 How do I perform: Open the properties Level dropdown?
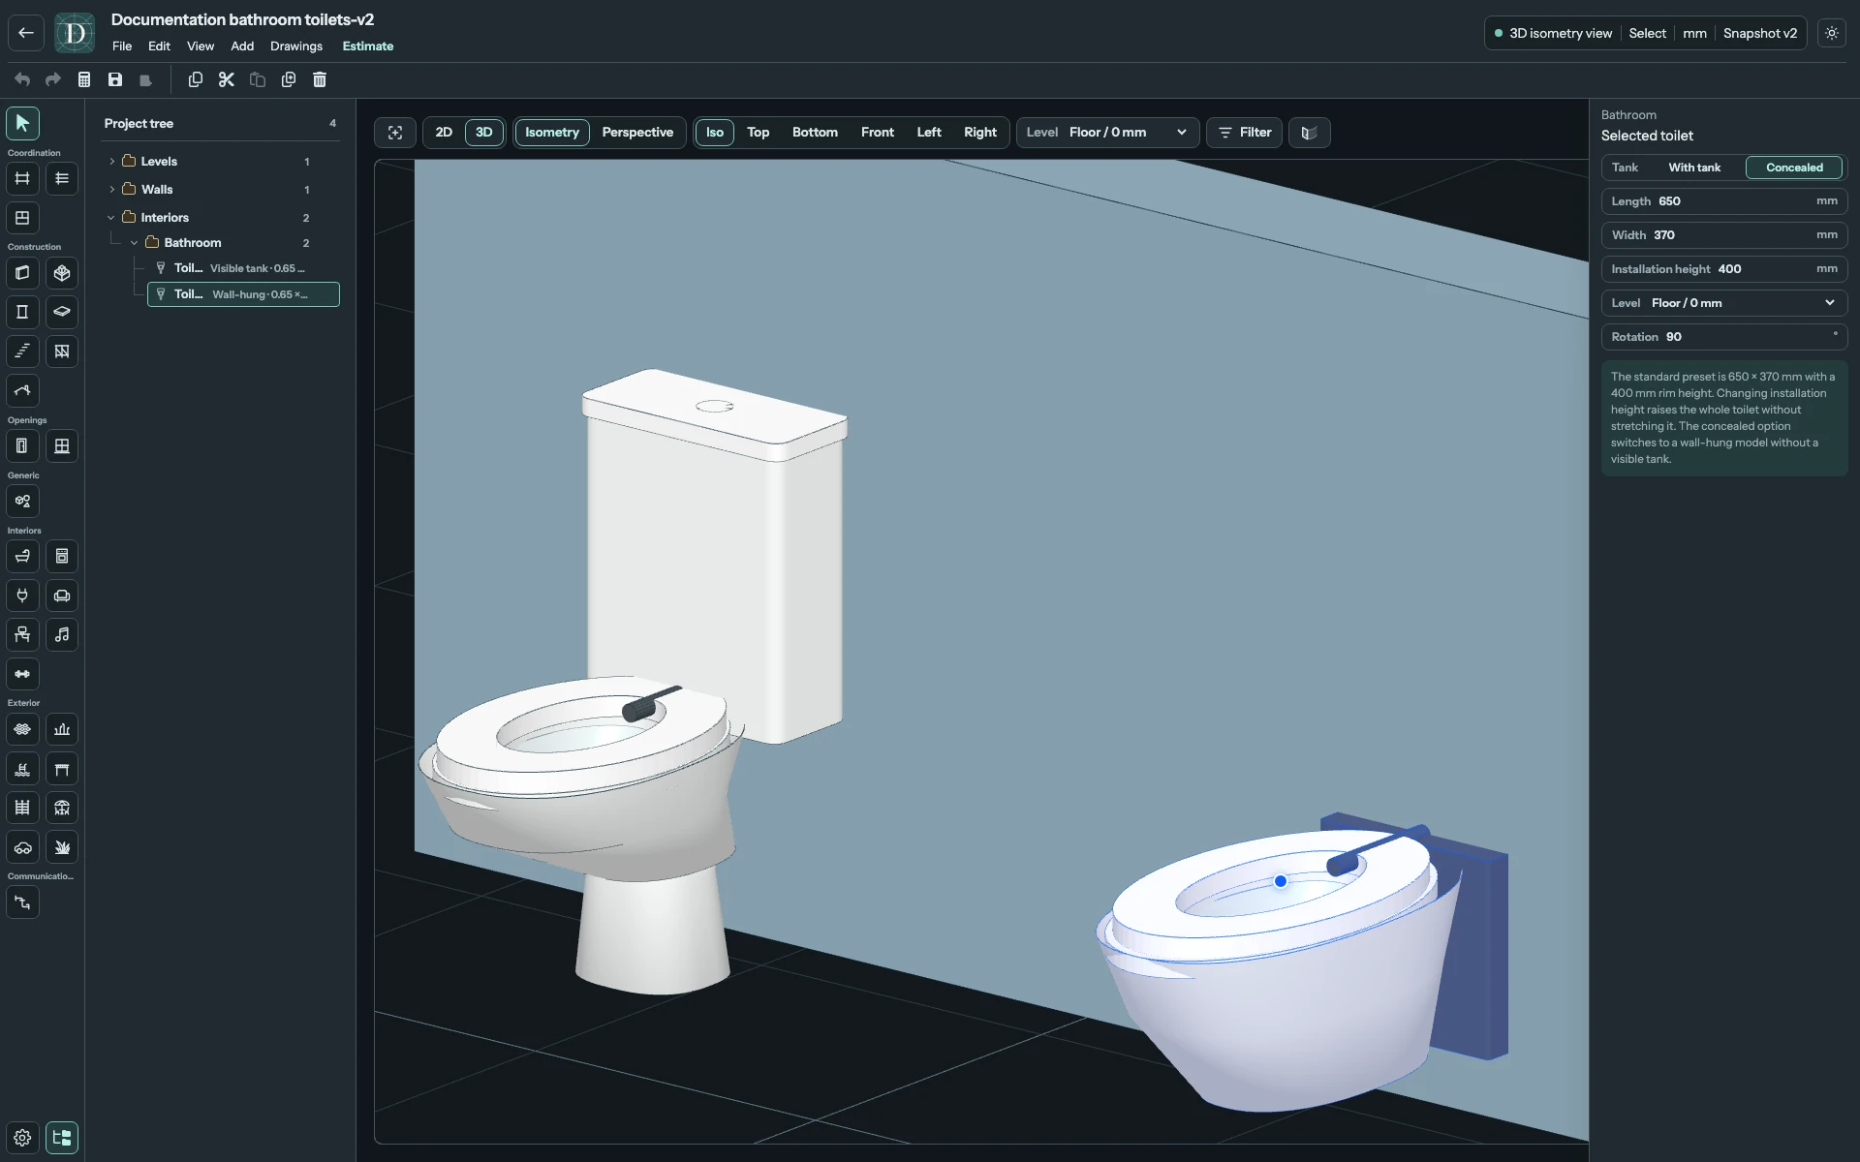pos(1724,303)
